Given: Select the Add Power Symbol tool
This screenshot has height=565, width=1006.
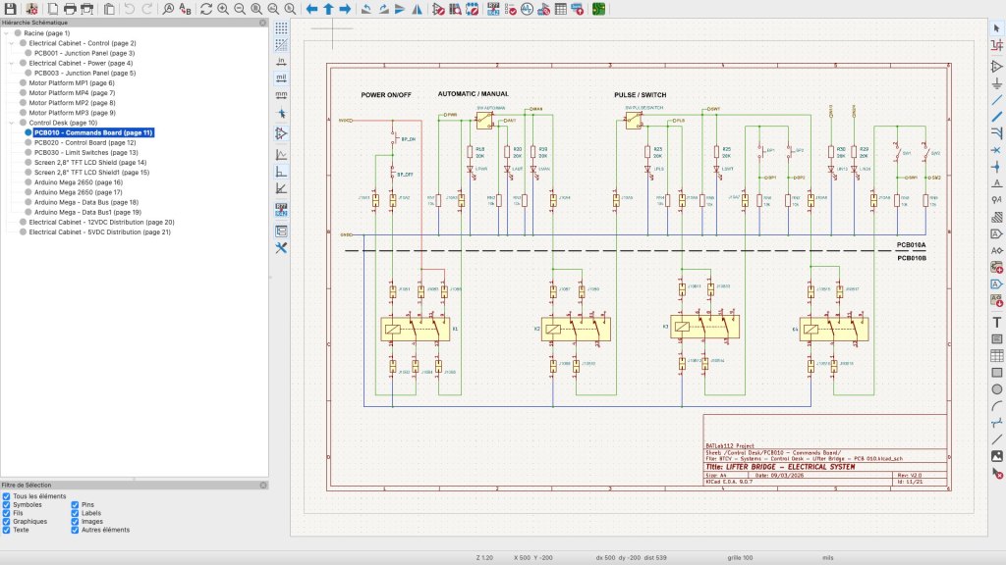Looking at the screenshot, I should [997, 82].
